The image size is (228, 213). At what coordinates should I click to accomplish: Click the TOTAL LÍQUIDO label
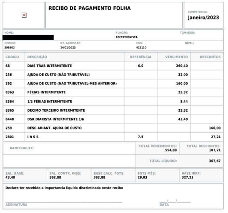[163, 161]
